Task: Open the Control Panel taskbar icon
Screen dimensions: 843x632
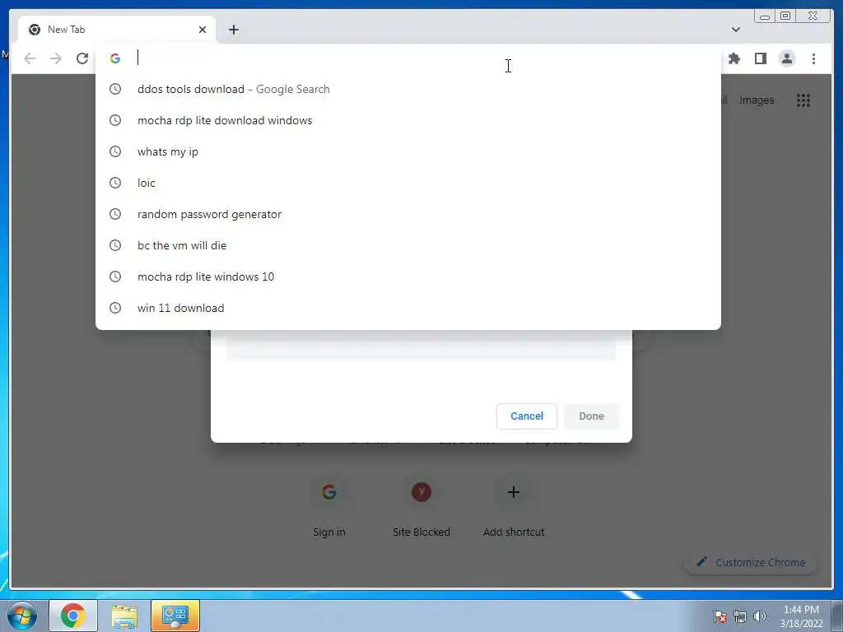Action: (175, 616)
